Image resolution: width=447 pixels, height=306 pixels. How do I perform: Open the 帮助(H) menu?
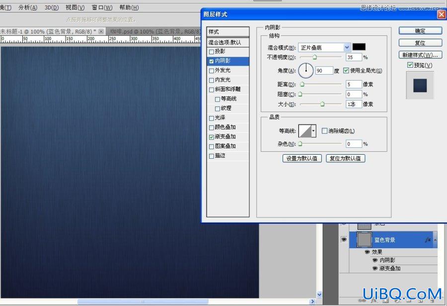point(129,7)
